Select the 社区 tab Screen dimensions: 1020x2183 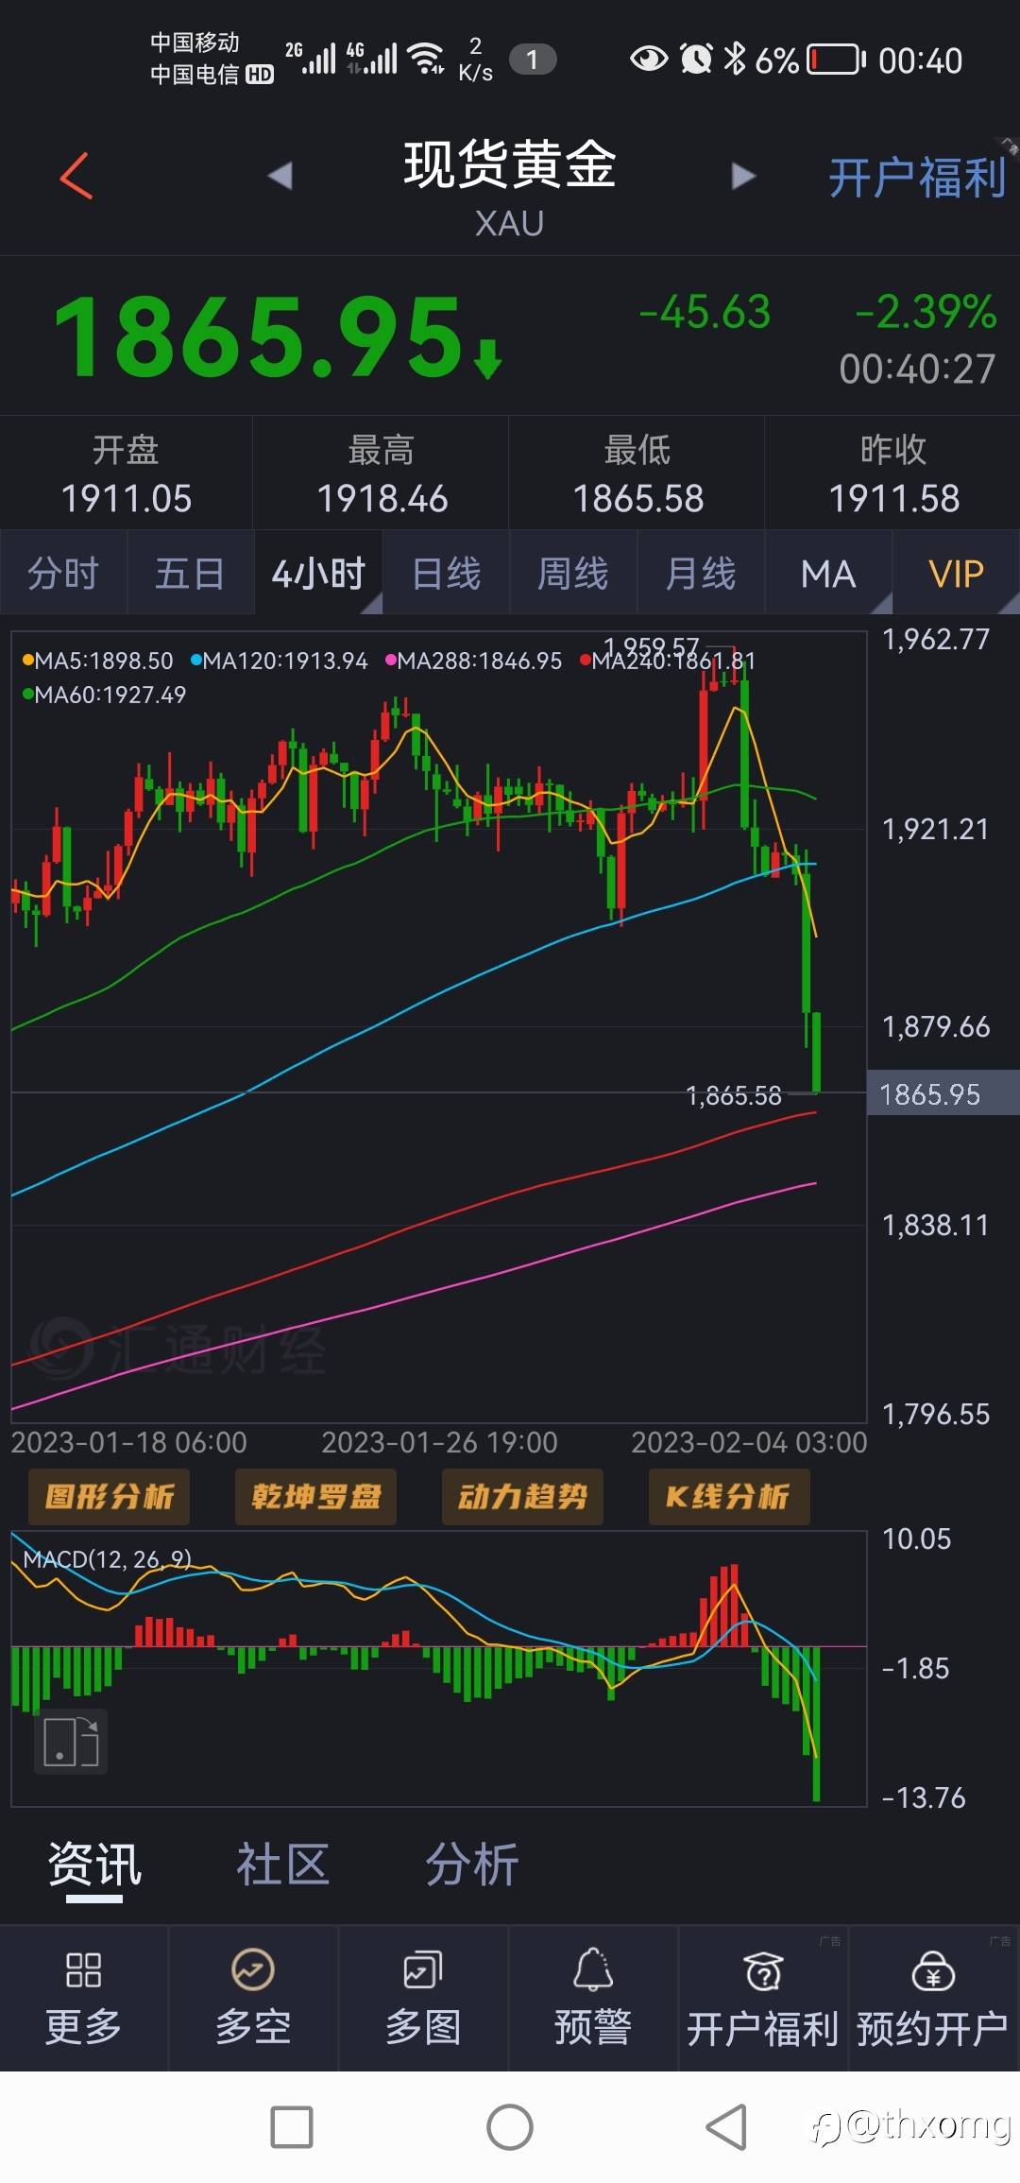(x=282, y=1865)
